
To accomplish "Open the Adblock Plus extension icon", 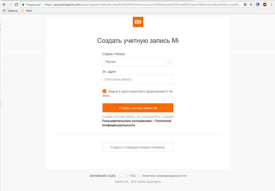I will click(x=265, y=5).
